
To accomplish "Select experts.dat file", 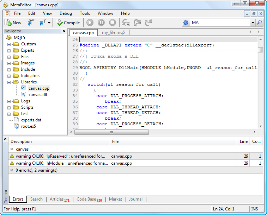I will point(31,120).
